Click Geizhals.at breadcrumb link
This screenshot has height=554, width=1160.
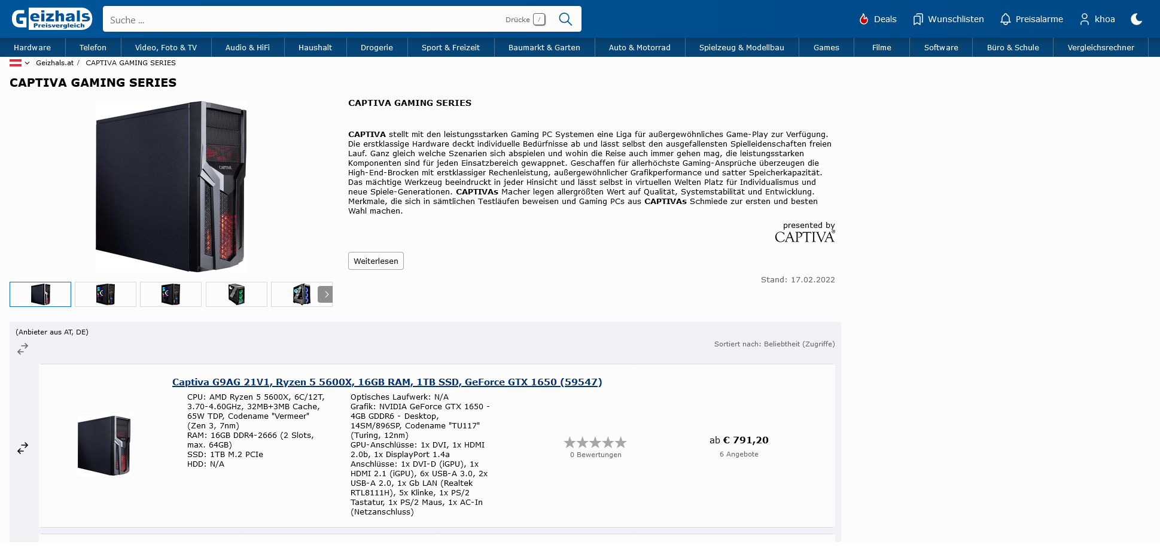click(54, 63)
